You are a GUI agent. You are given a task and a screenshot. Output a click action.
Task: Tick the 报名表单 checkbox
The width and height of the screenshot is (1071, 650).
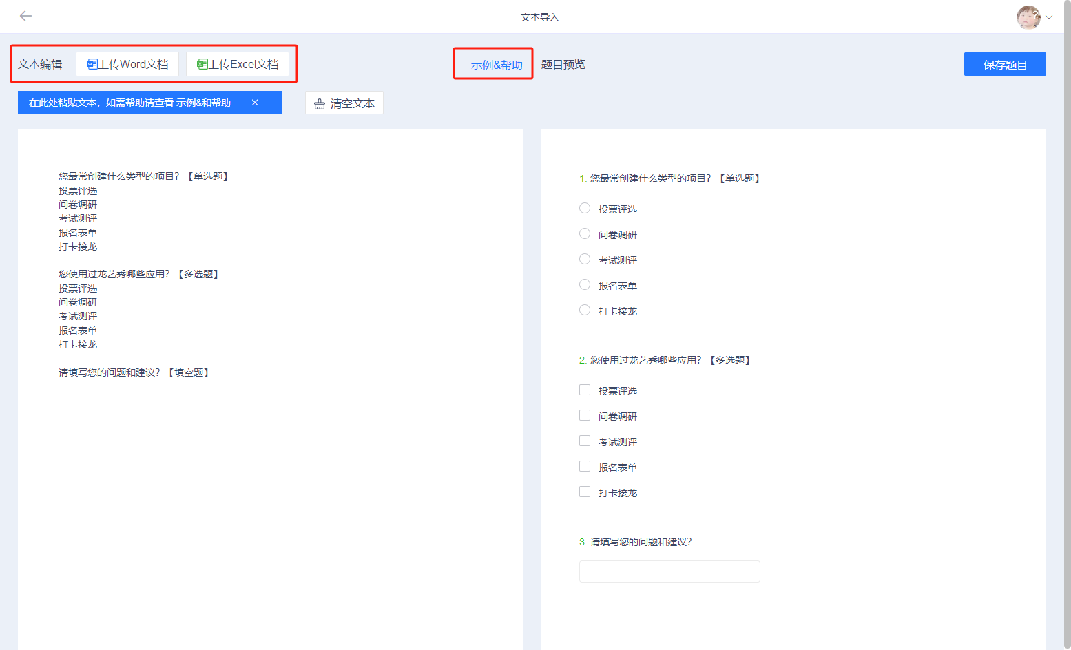click(x=585, y=466)
